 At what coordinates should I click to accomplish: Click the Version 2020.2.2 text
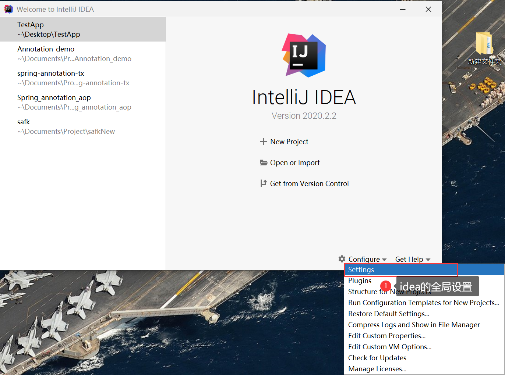pyautogui.click(x=304, y=116)
